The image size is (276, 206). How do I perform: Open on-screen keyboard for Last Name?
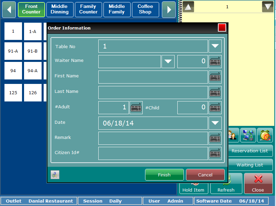click(x=215, y=93)
